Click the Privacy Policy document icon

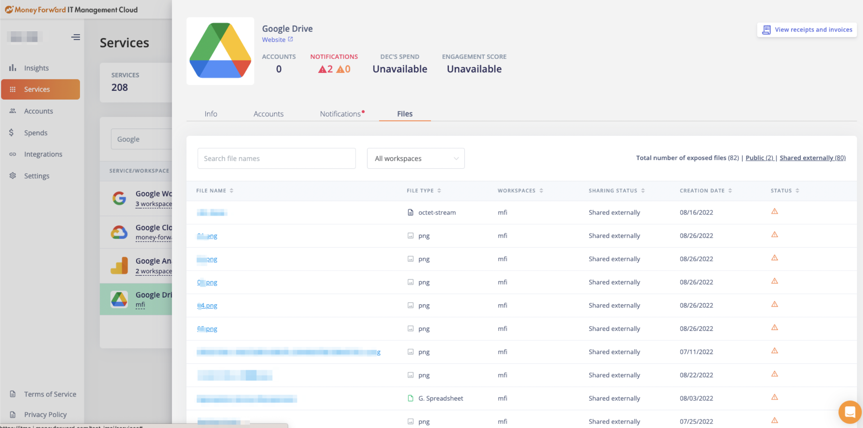(13, 414)
